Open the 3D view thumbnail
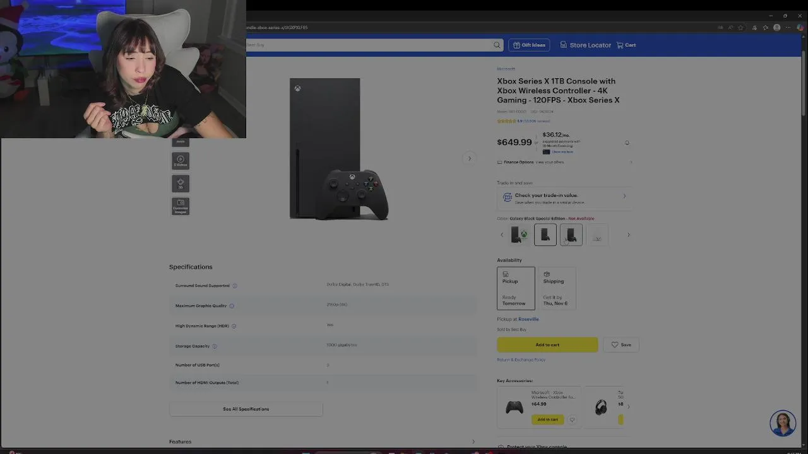 click(x=181, y=183)
